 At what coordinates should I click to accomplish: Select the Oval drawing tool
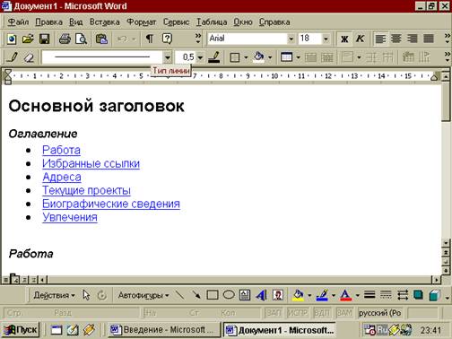point(229,295)
